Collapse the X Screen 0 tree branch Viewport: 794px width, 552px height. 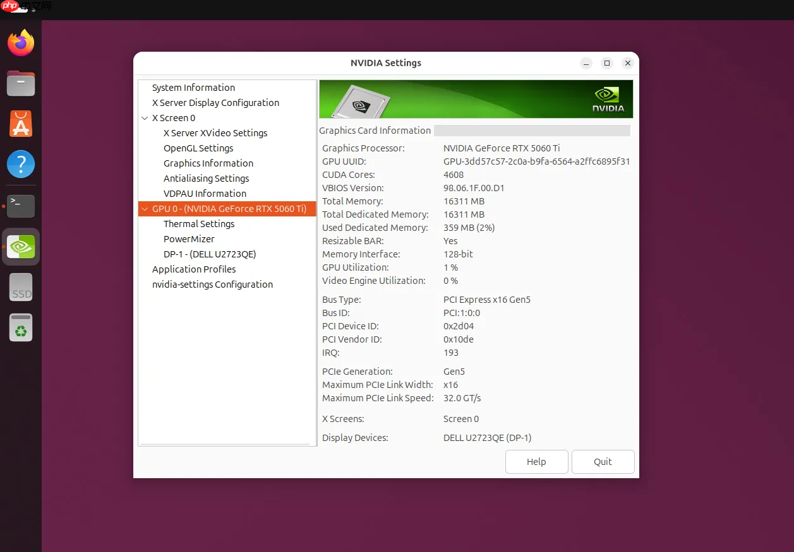tap(145, 118)
